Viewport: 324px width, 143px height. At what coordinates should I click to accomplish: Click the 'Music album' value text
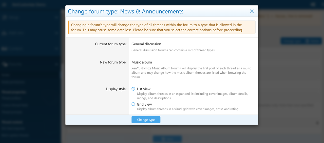point(142,62)
